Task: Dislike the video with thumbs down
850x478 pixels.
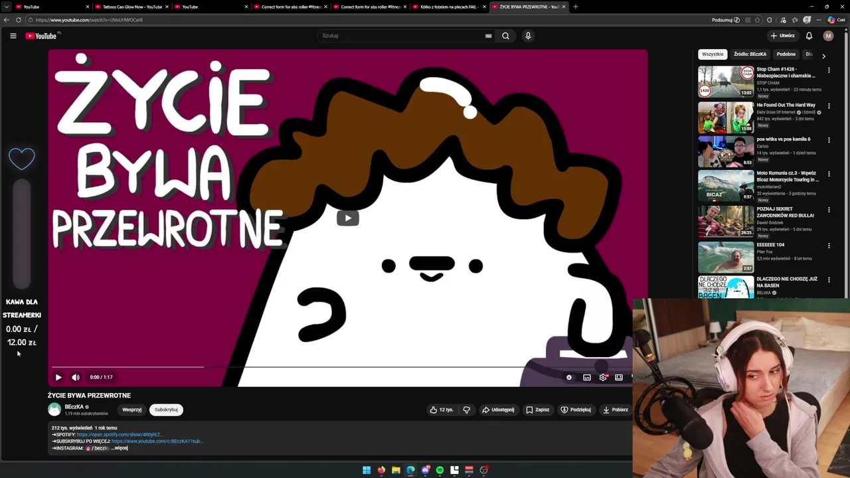Action: pyautogui.click(x=467, y=410)
